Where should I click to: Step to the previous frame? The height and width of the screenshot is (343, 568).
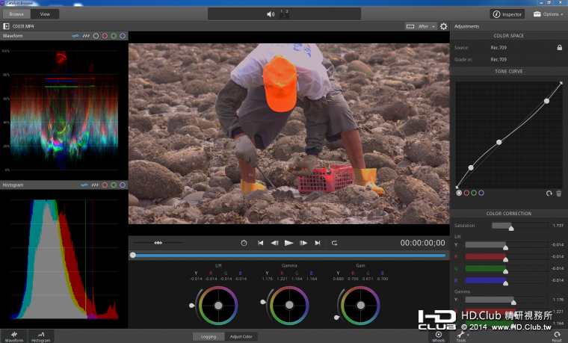point(274,243)
